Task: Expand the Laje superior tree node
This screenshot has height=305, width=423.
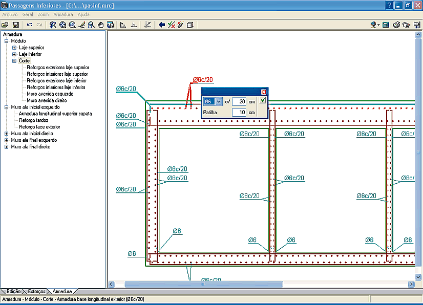Action: pyautogui.click(x=14, y=47)
